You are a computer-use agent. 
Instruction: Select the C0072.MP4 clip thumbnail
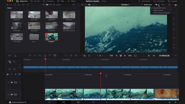(x=17, y=37)
